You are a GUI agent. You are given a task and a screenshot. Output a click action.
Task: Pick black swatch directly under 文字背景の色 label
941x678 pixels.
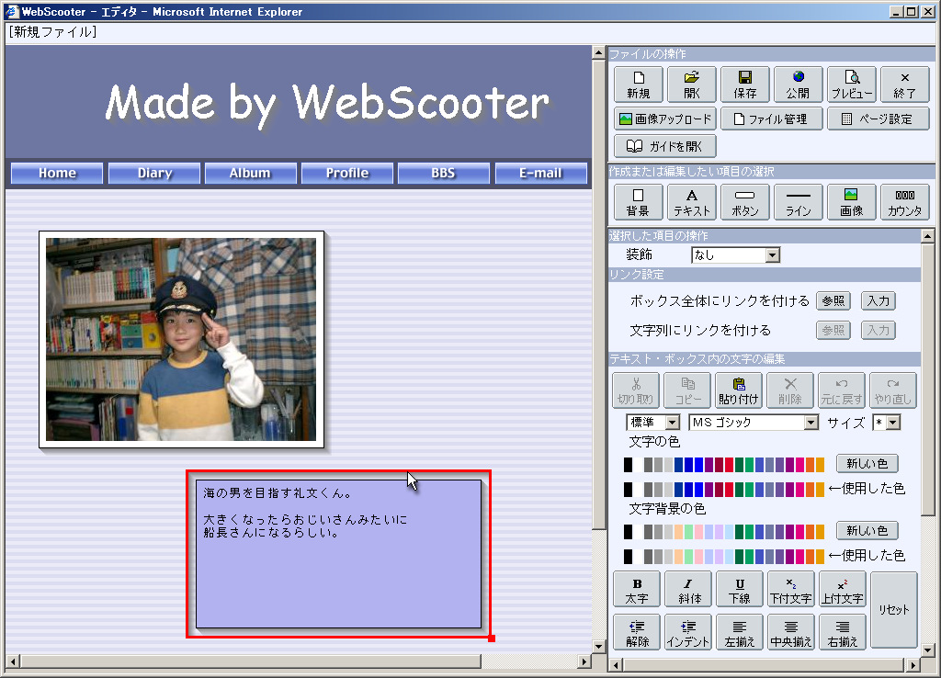[629, 532]
